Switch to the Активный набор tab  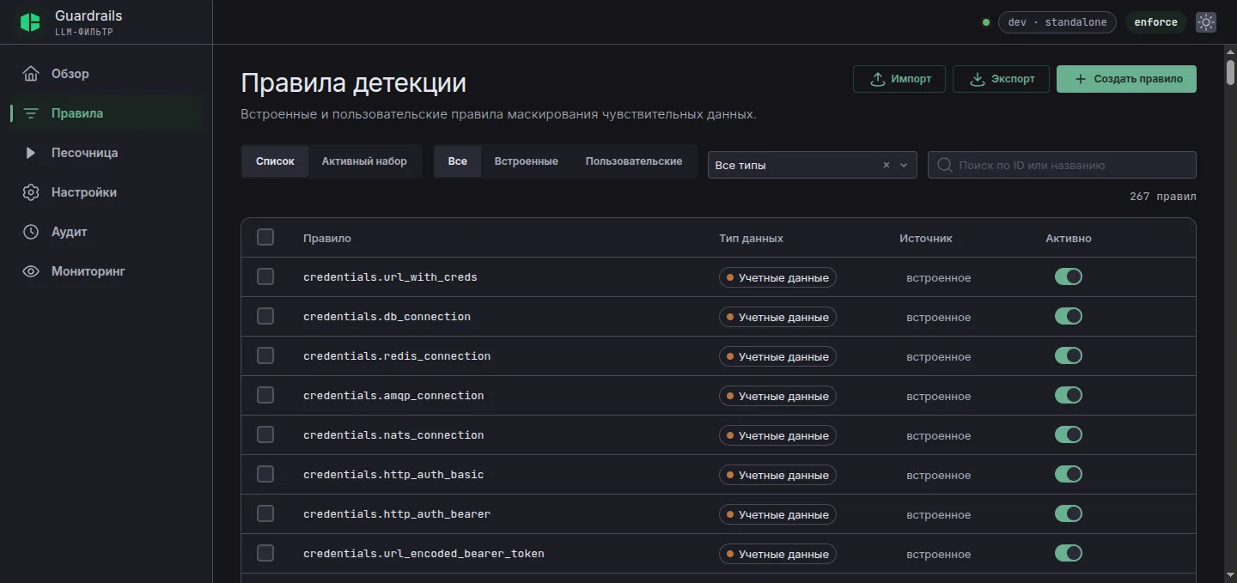(x=364, y=161)
